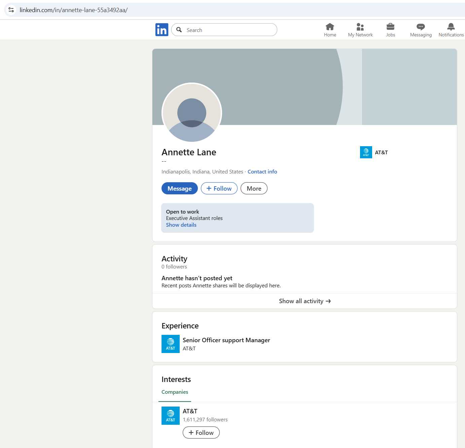Click site info icon in address bar

click(11, 10)
